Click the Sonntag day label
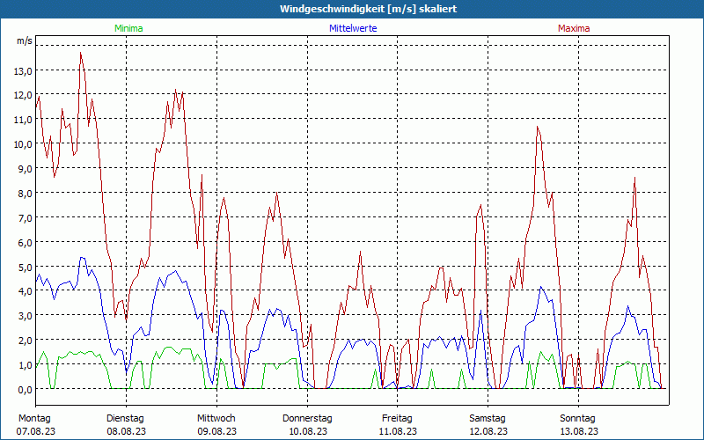This screenshot has height=440, width=704. tap(578, 418)
